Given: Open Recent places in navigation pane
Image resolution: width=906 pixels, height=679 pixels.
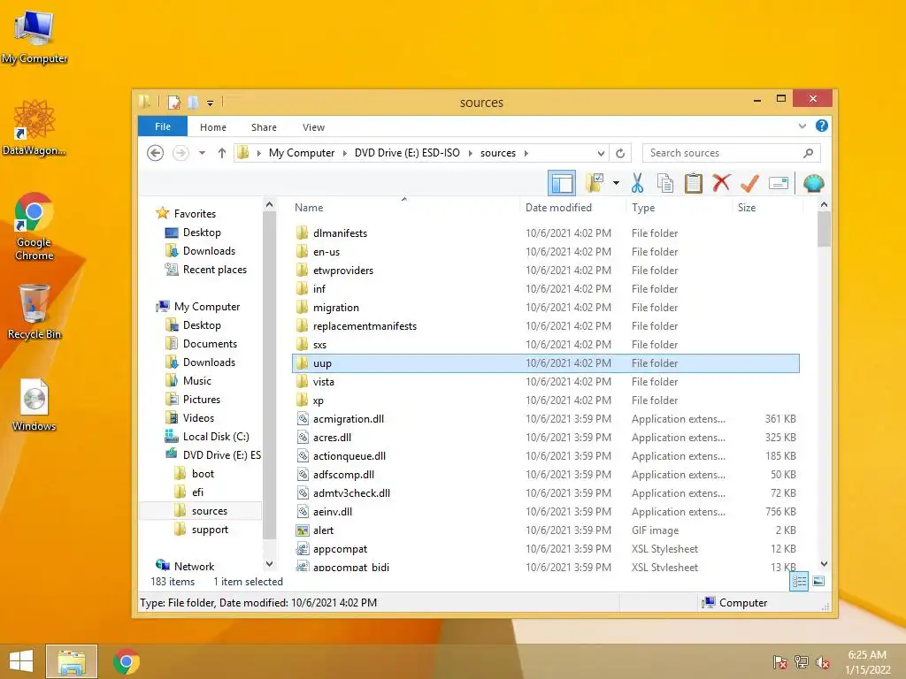Looking at the screenshot, I should pos(214,270).
